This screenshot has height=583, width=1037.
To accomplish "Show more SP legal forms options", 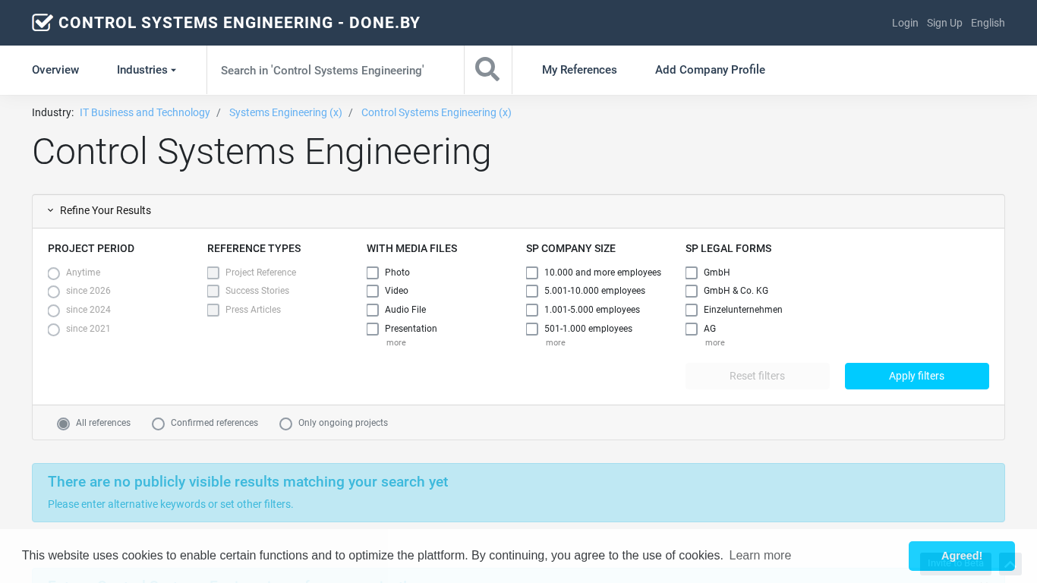I will pos(714,343).
